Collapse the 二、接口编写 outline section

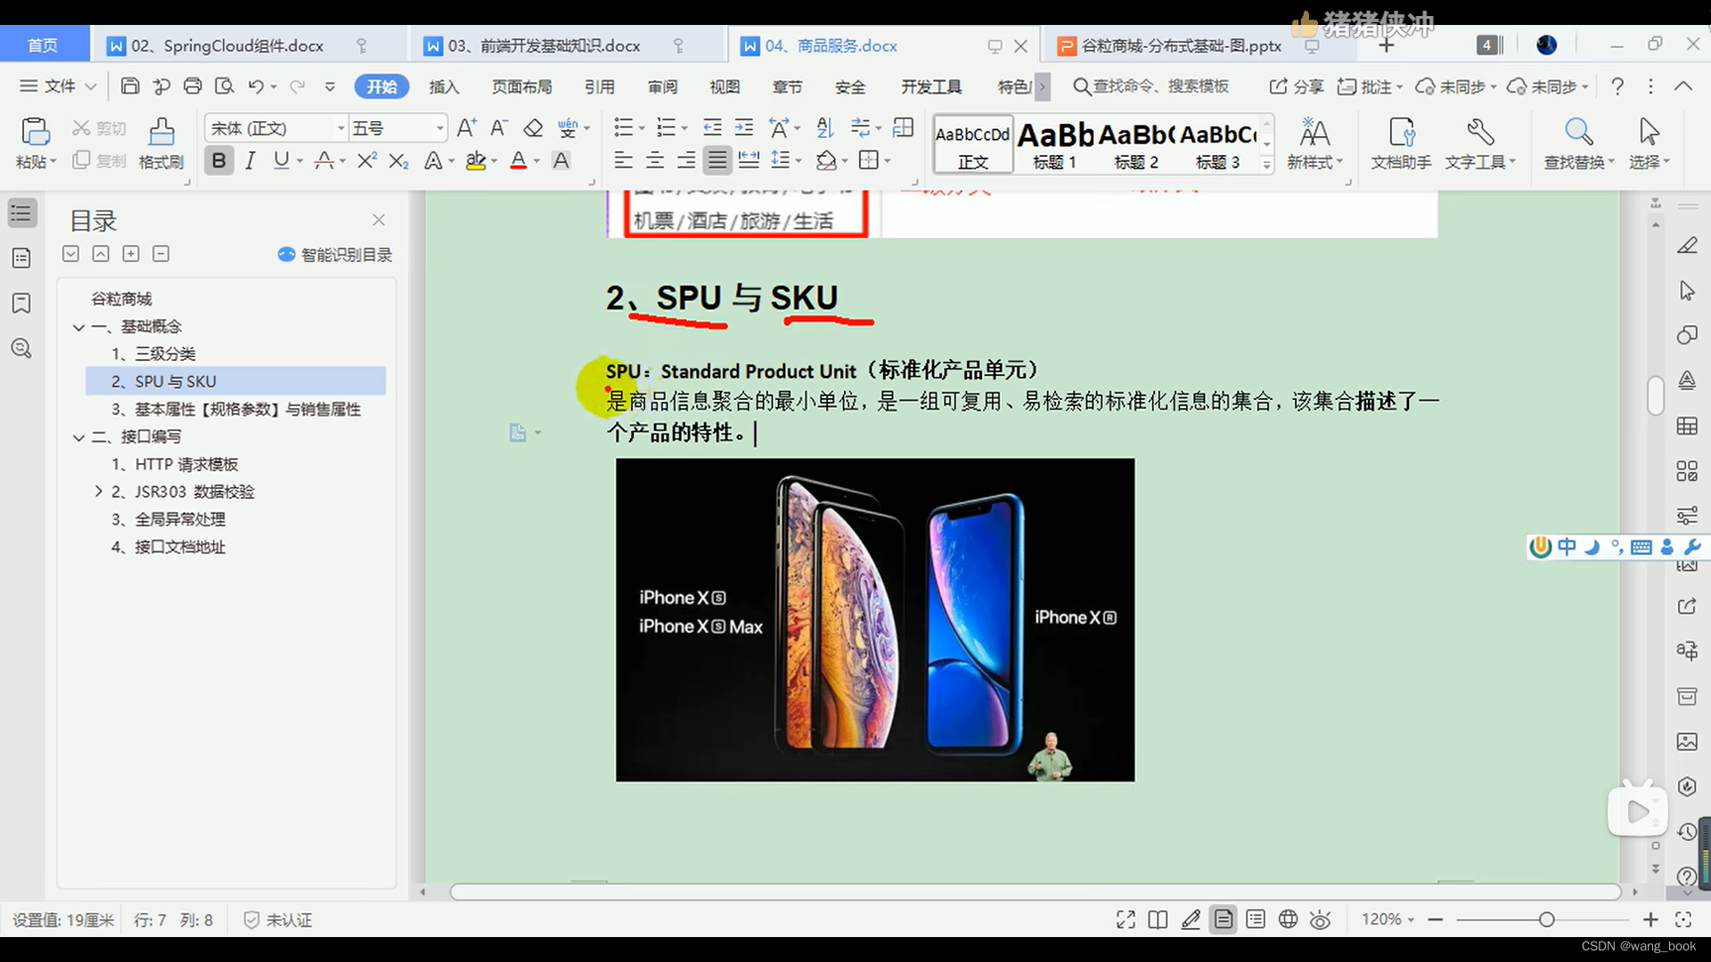click(x=79, y=437)
